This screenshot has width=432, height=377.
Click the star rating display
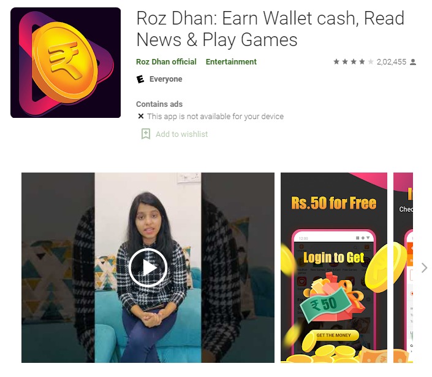[x=353, y=61]
